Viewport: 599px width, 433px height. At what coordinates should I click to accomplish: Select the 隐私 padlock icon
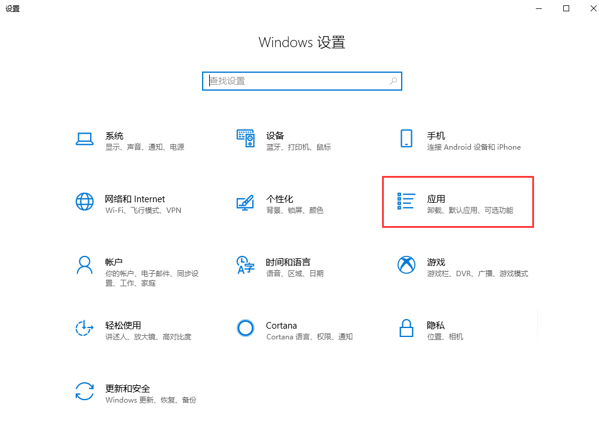pyautogui.click(x=406, y=328)
